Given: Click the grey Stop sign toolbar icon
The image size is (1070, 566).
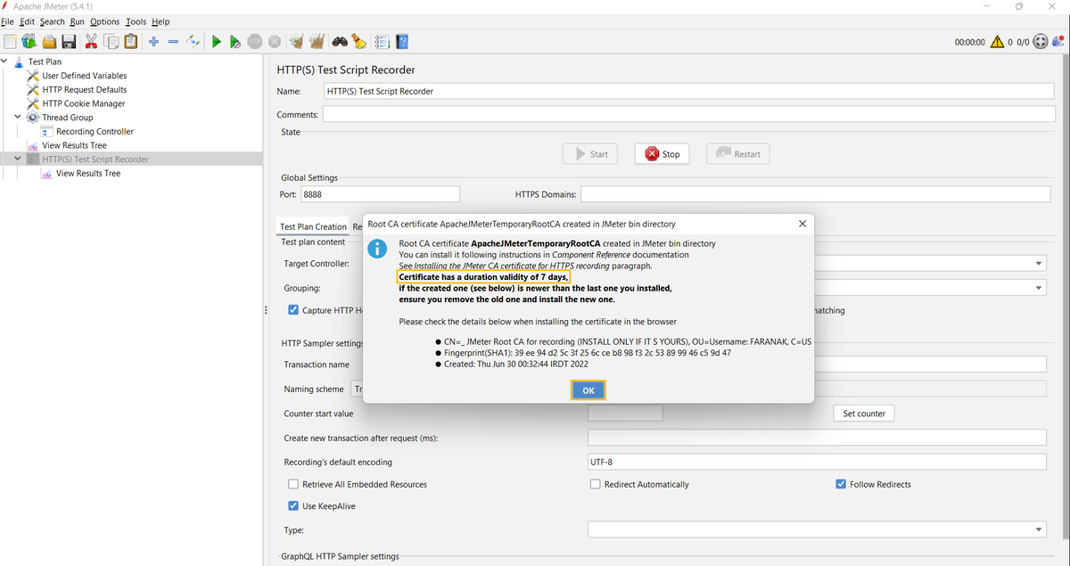Looking at the screenshot, I should (255, 41).
